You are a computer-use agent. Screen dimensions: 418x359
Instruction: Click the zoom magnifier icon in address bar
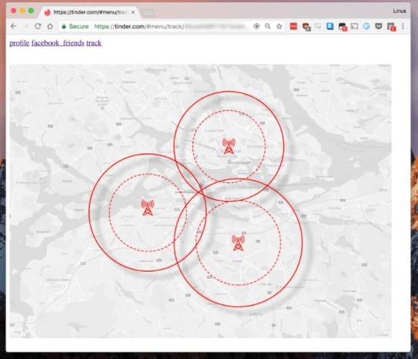(x=268, y=26)
